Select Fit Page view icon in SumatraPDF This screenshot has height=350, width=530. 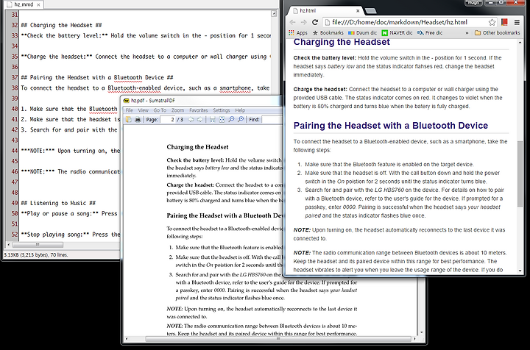(222, 119)
